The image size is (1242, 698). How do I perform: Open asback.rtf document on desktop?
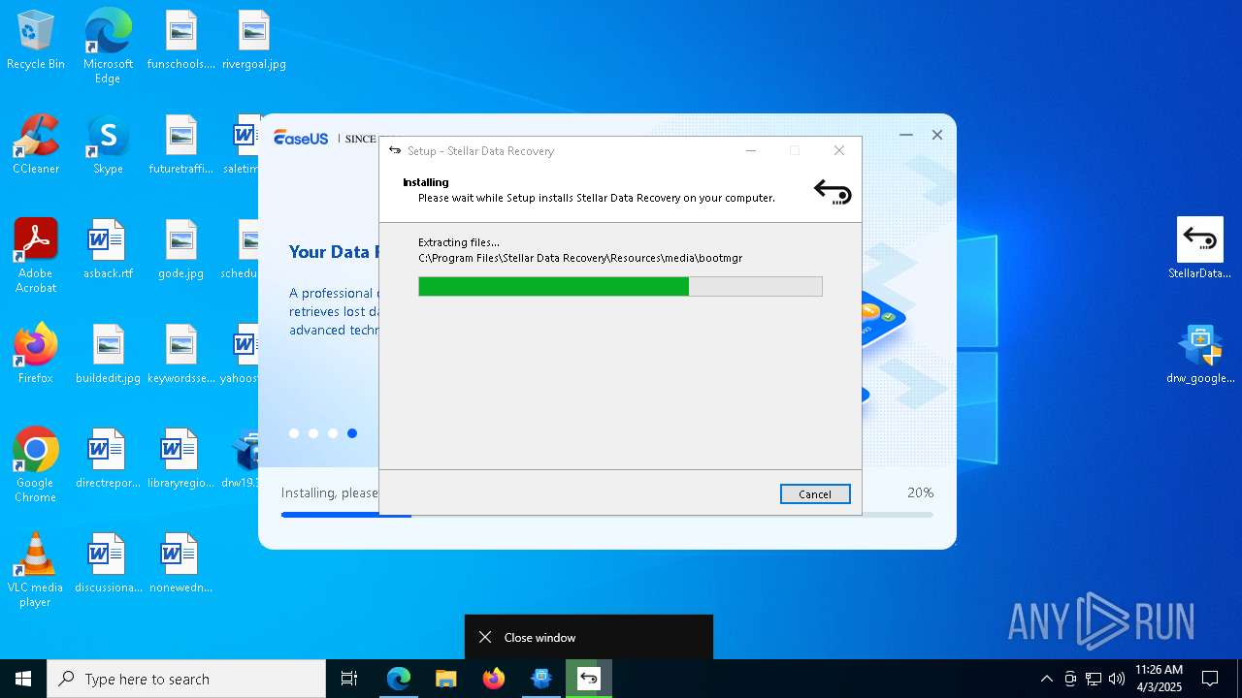(x=108, y=250)
